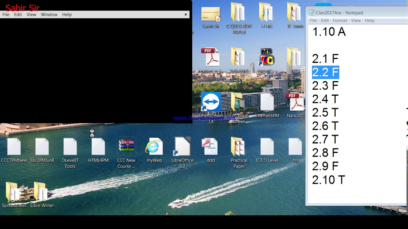Click the Notepad icon in title bar
Viewport: 408px width, 229px height.
(311, 13)
